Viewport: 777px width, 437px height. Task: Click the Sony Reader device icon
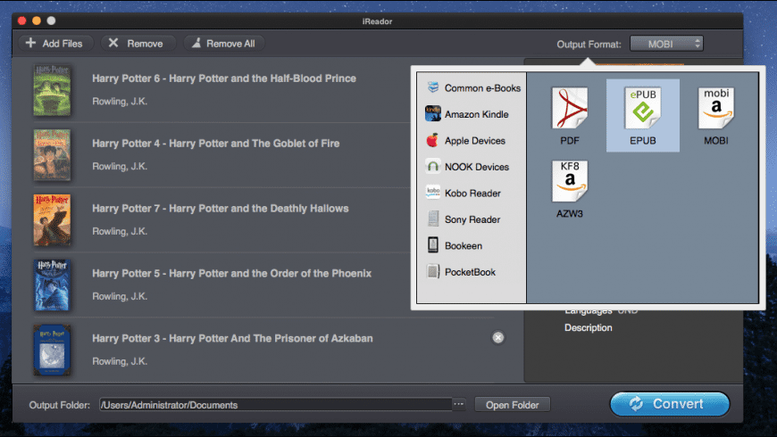coord(432,218)
